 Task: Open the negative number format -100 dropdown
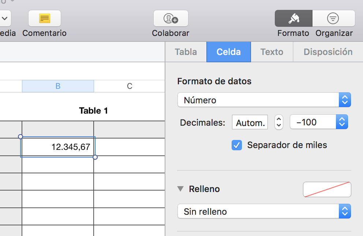[x=318, y=122]
